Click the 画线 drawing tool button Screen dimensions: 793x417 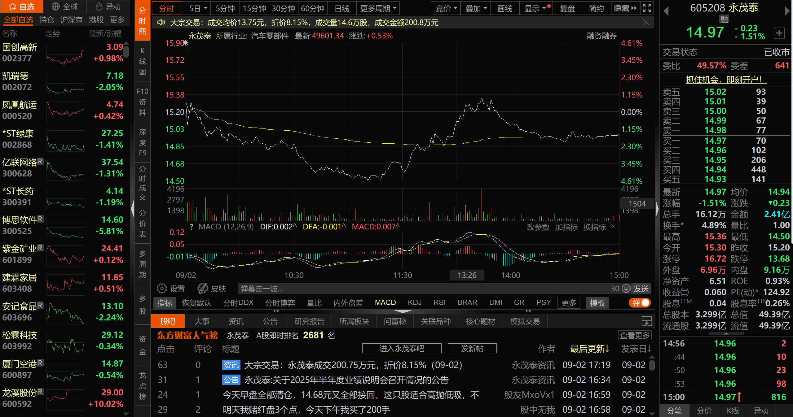(x=504, y=8)
